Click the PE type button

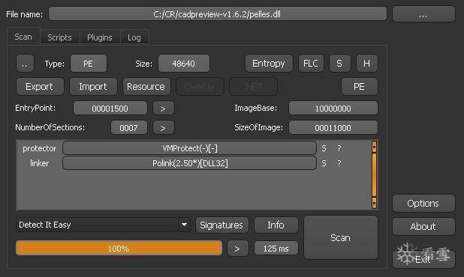[88, 64]
